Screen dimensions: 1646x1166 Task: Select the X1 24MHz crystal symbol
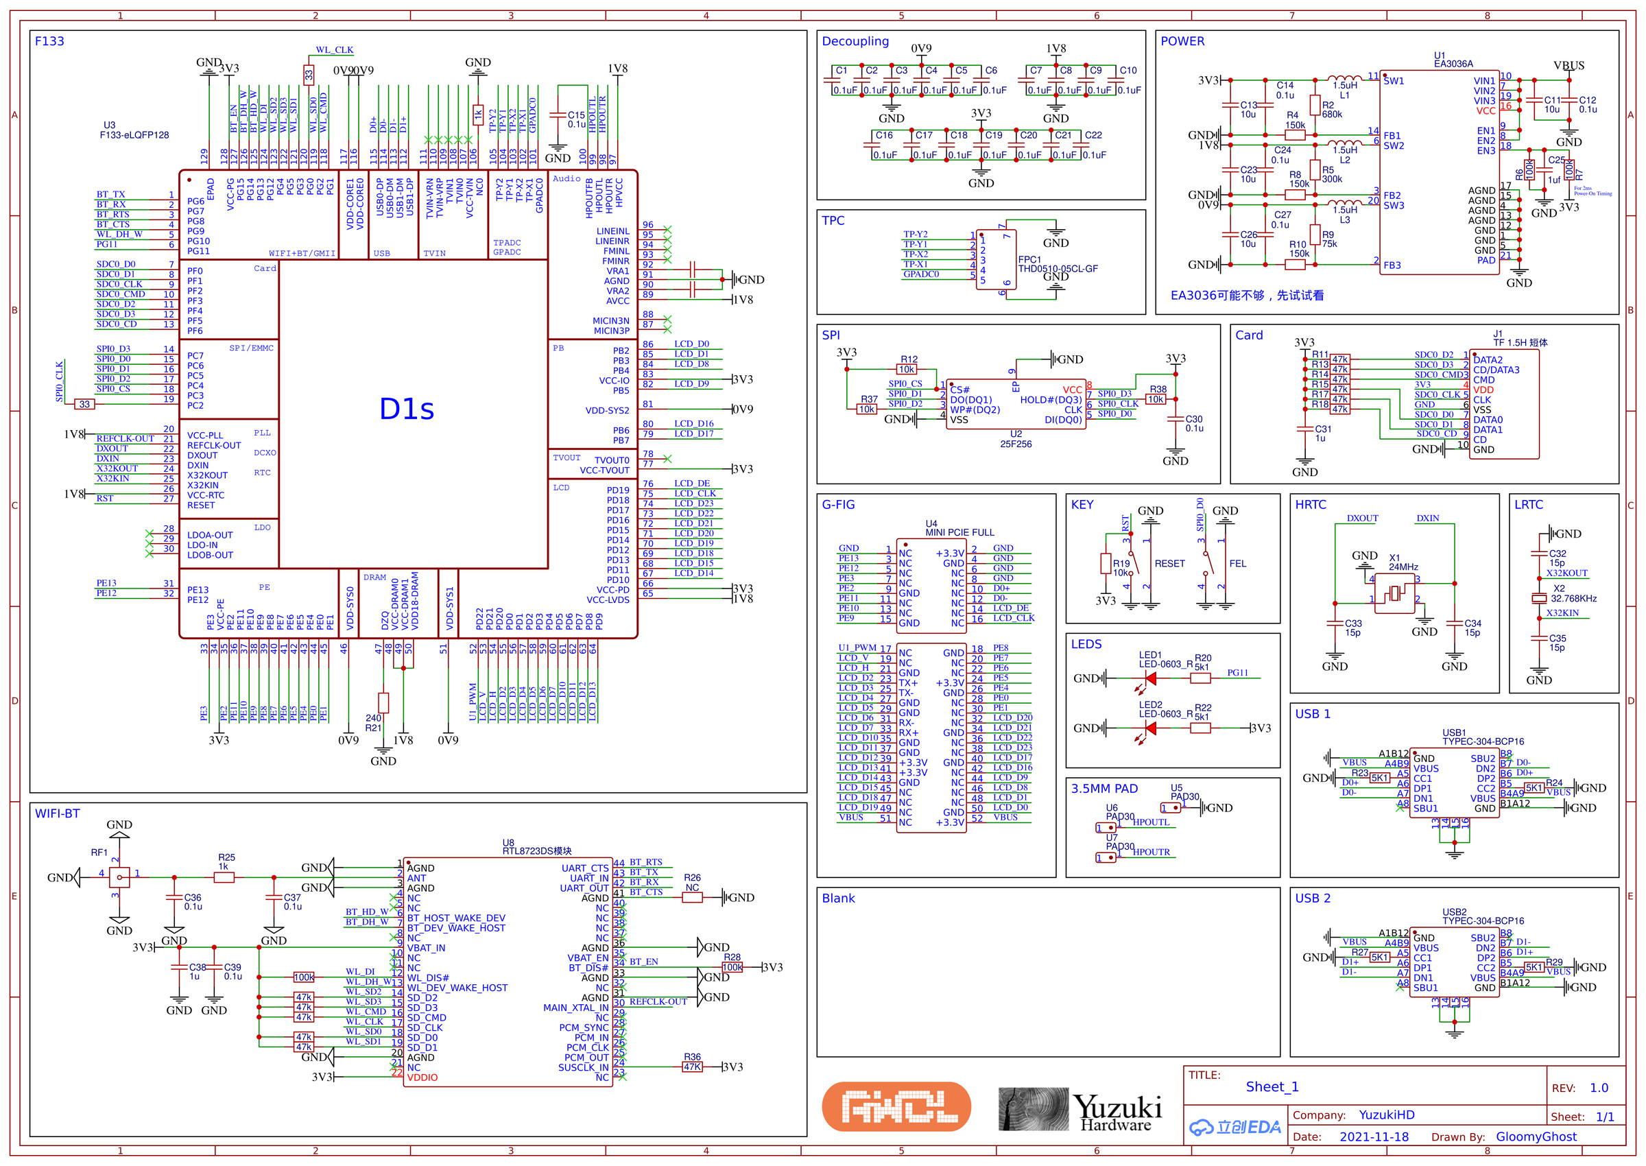coord(1394,593)
